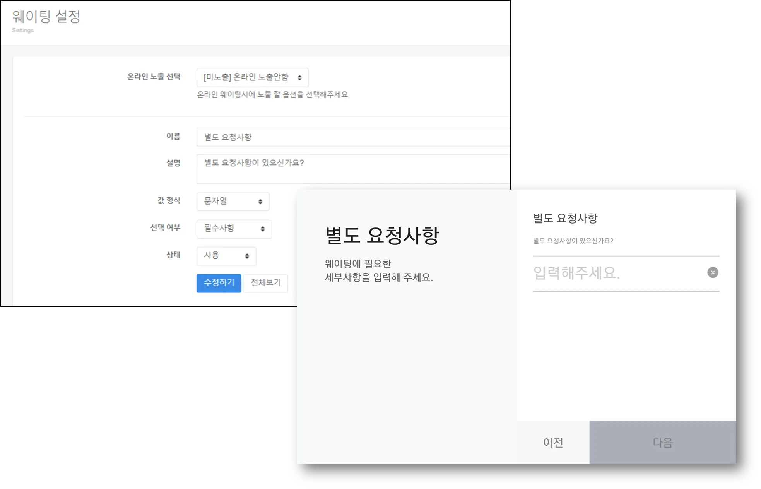Click the 전체보기 button
This screenshot has width=761, height=489.
point(265,283)
